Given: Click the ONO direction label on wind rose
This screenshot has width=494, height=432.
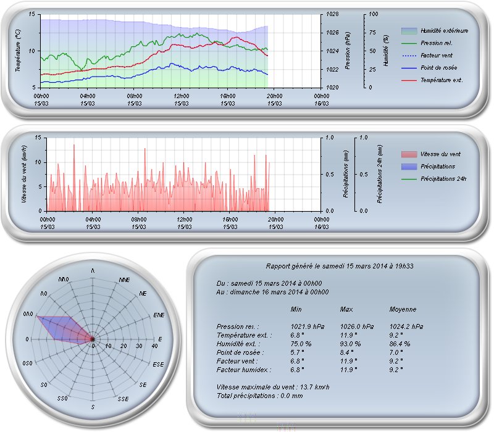Looking at the screenshot, I should tap(28, 314).
